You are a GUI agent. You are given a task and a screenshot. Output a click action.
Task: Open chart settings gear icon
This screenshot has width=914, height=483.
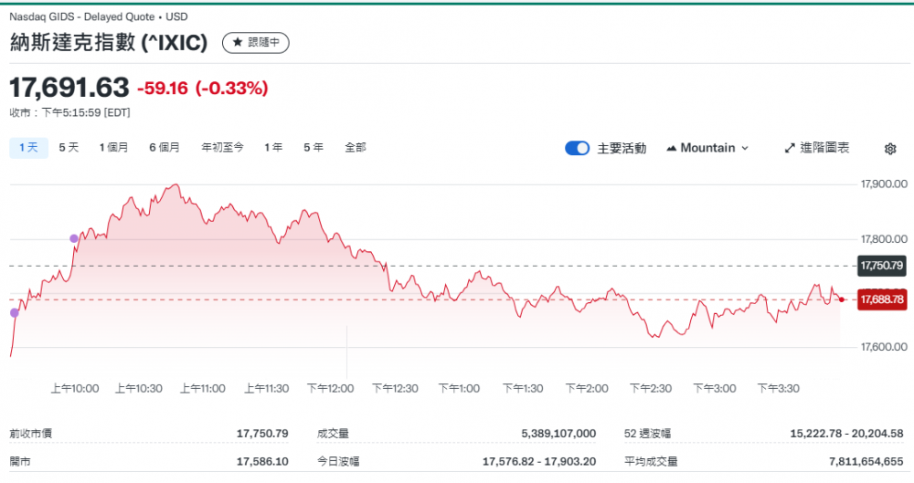click(890, 149)
